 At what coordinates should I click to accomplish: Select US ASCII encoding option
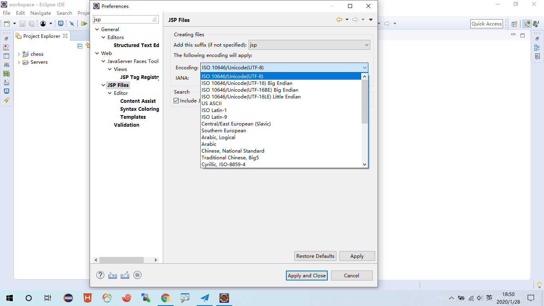pyautogui.click(x=281, y=104)
